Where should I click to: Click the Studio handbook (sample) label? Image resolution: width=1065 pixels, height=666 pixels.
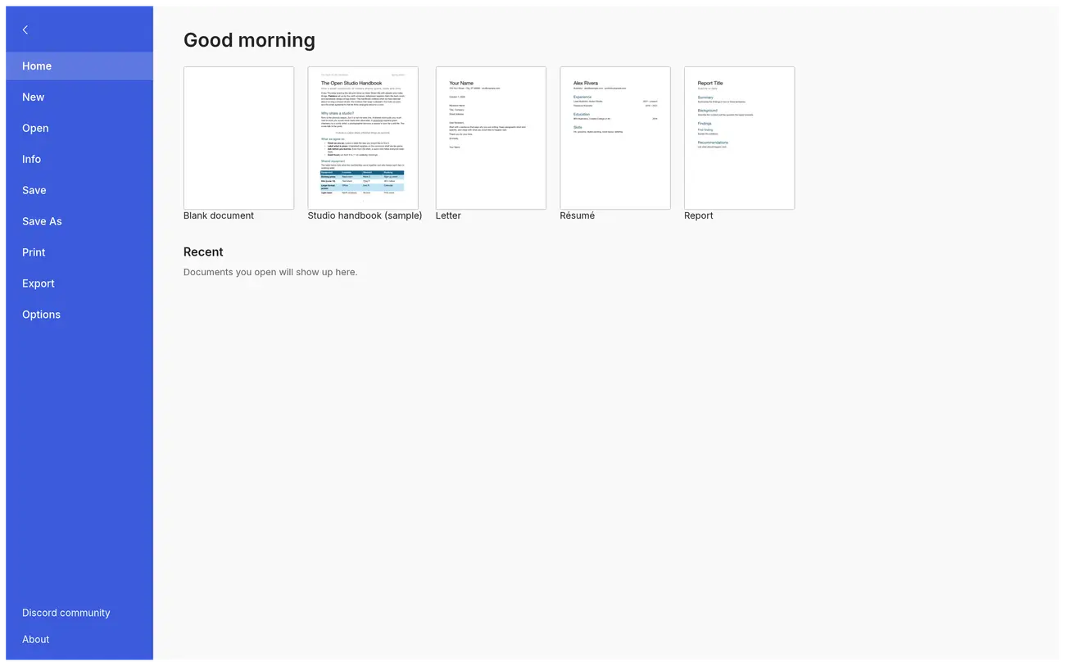pyautogui.click(x=365, y=216)
